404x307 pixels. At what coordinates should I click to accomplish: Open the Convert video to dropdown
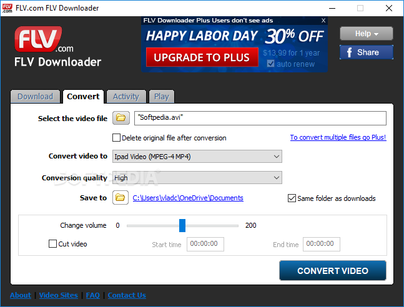click(197, 157)
